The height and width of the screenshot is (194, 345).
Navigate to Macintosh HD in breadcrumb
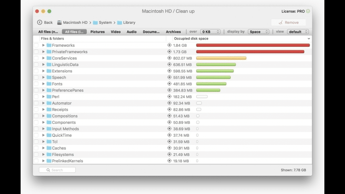(75, 23)
